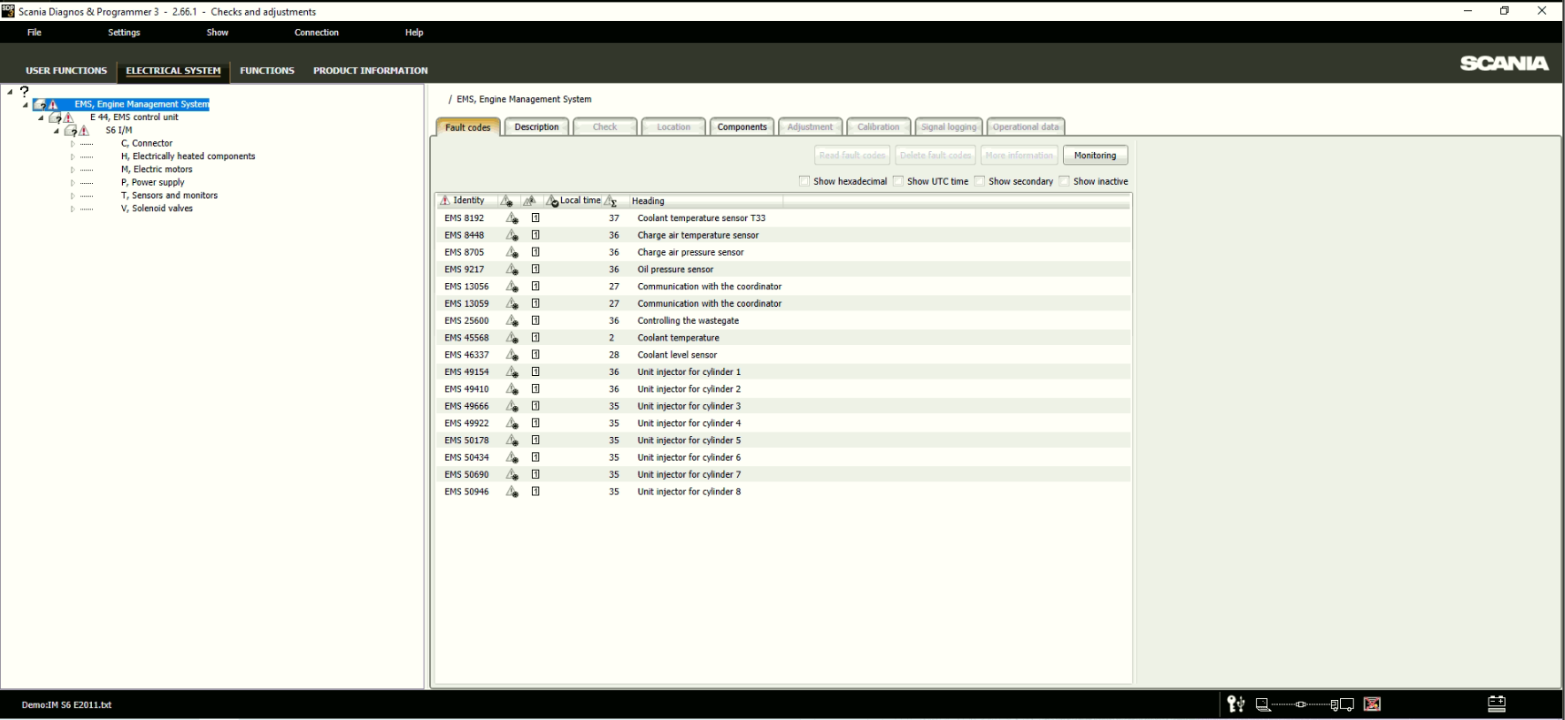
Task: Open the Settings menu
Action: 124,33
